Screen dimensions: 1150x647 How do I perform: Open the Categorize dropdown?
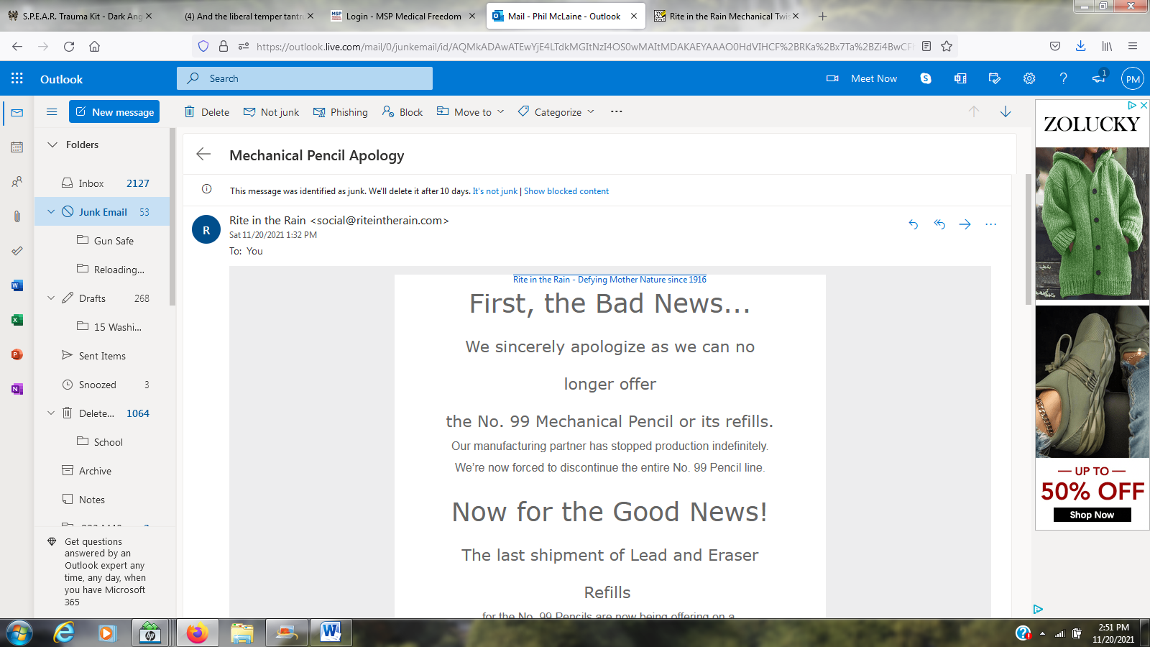pos(556,111)
